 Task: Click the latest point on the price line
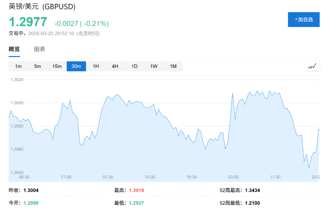coord(318,129)
